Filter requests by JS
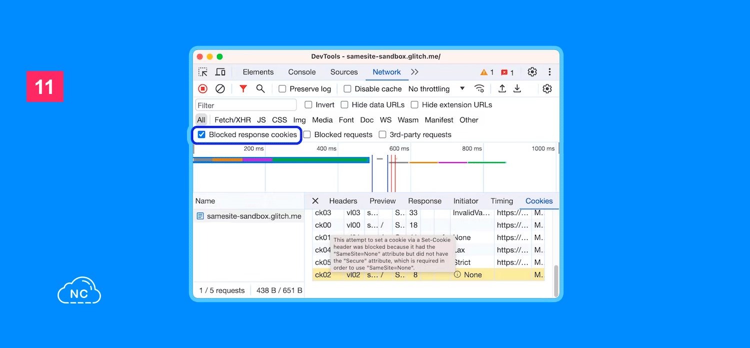 coord(261,120)
